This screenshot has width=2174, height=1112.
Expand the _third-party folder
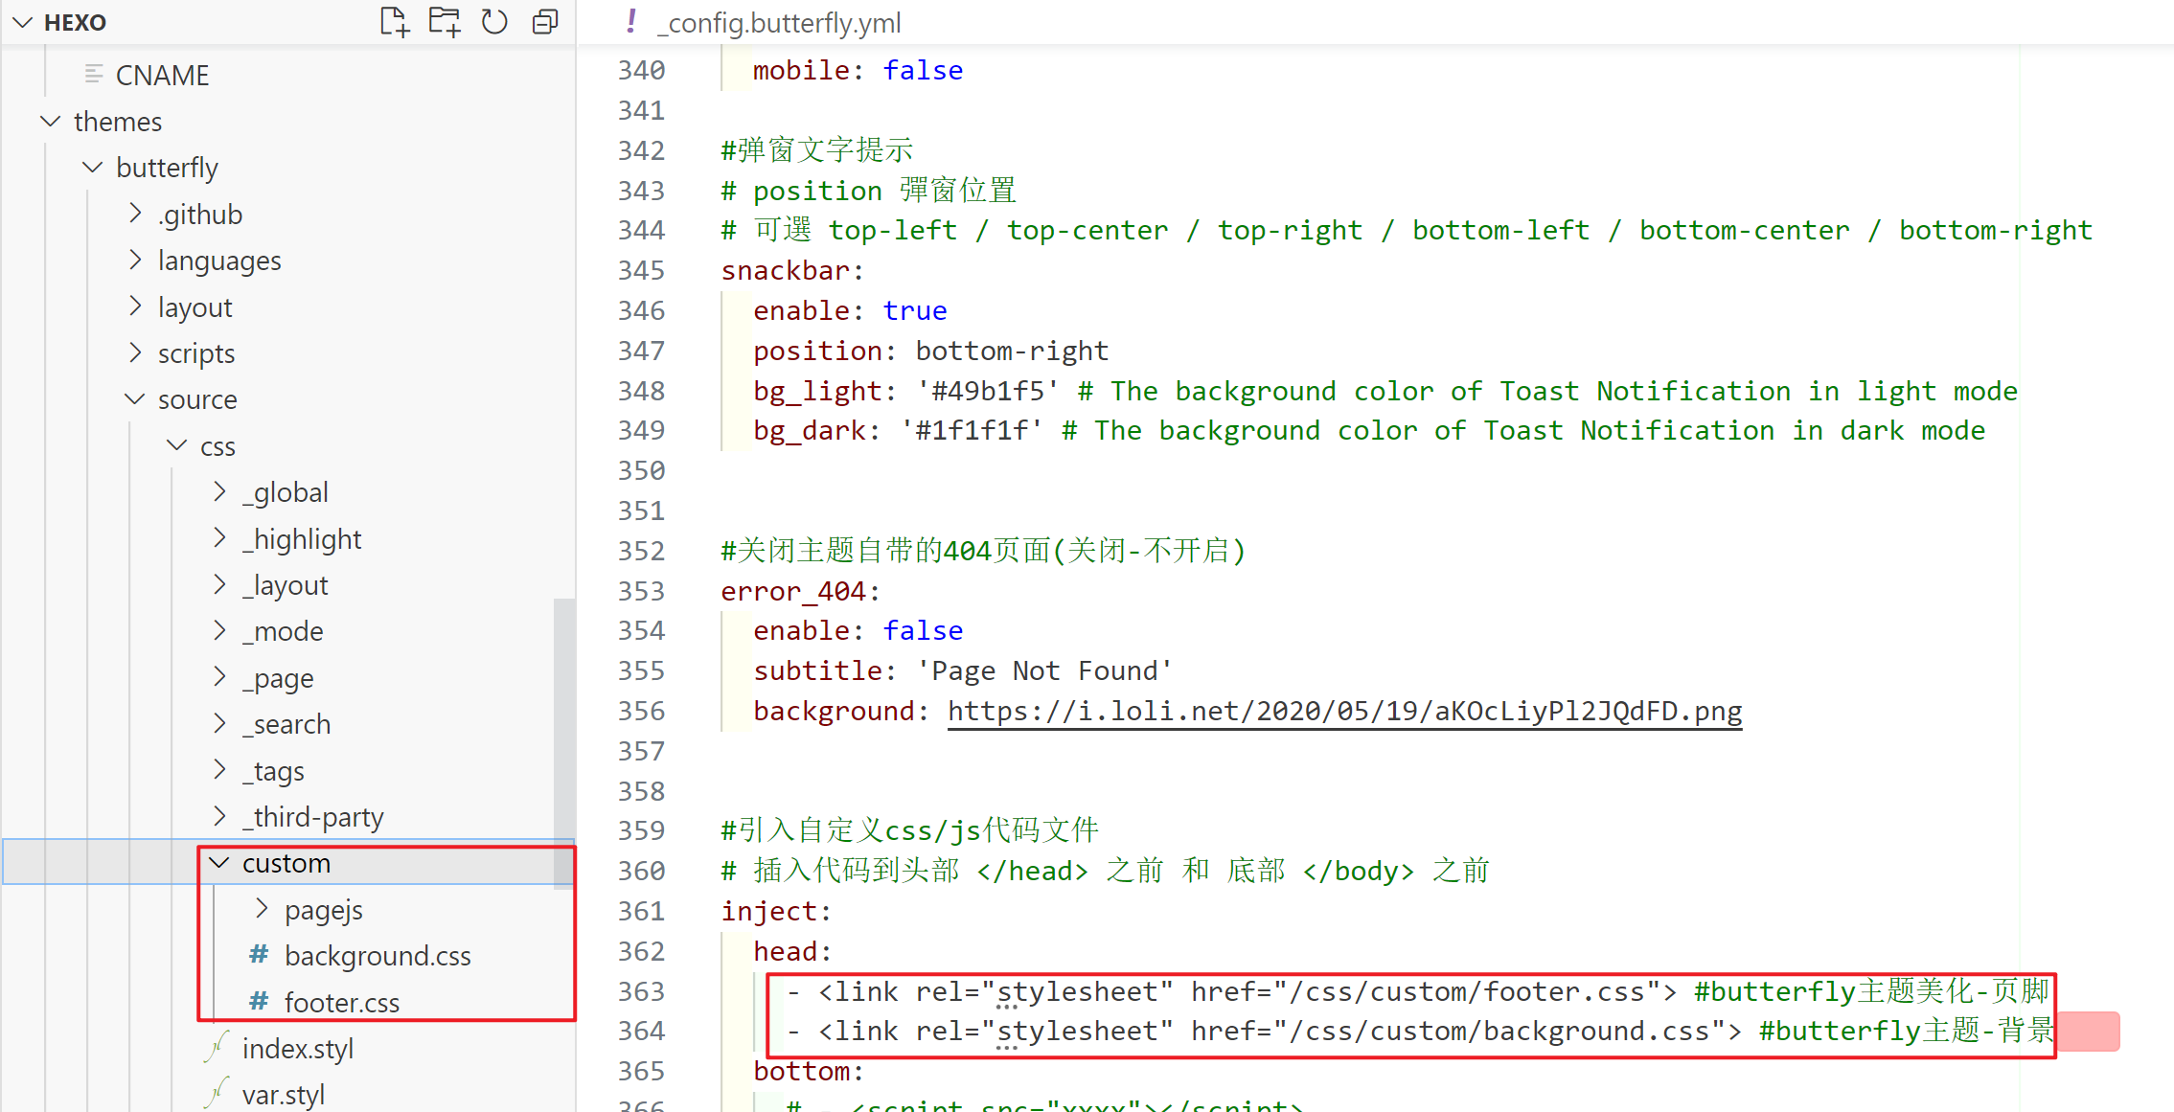click(219, 816)
